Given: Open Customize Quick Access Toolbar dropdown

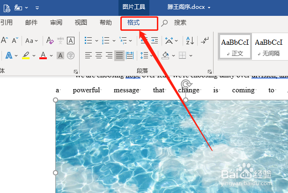Looking at the screenshot, I should (37, 8).
